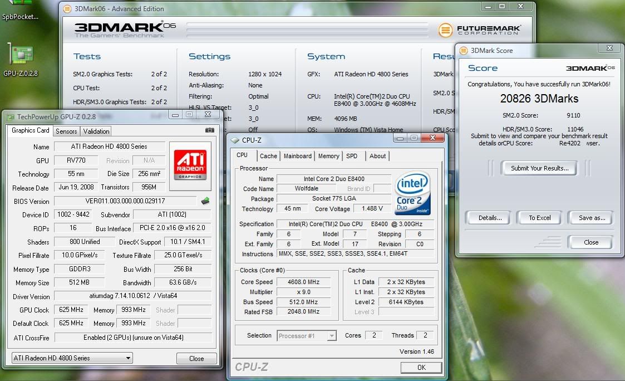Click the MEM value 4096 MB in 3DMark06
Image resolution: width=625 pixels, height=381 pixels.
[345, 119]
